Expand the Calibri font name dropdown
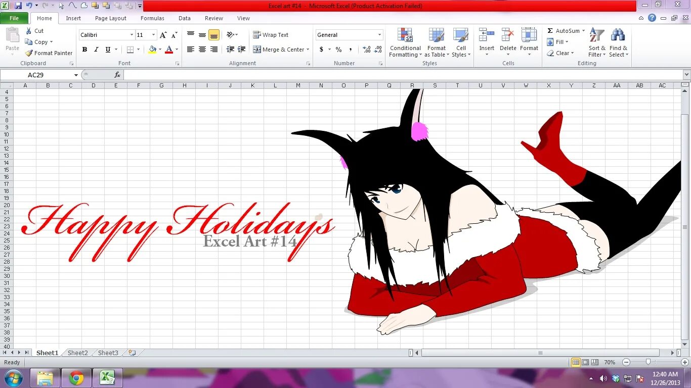This screenshot has width=691, height=388. pyautogui.click(x=132, y=35)
